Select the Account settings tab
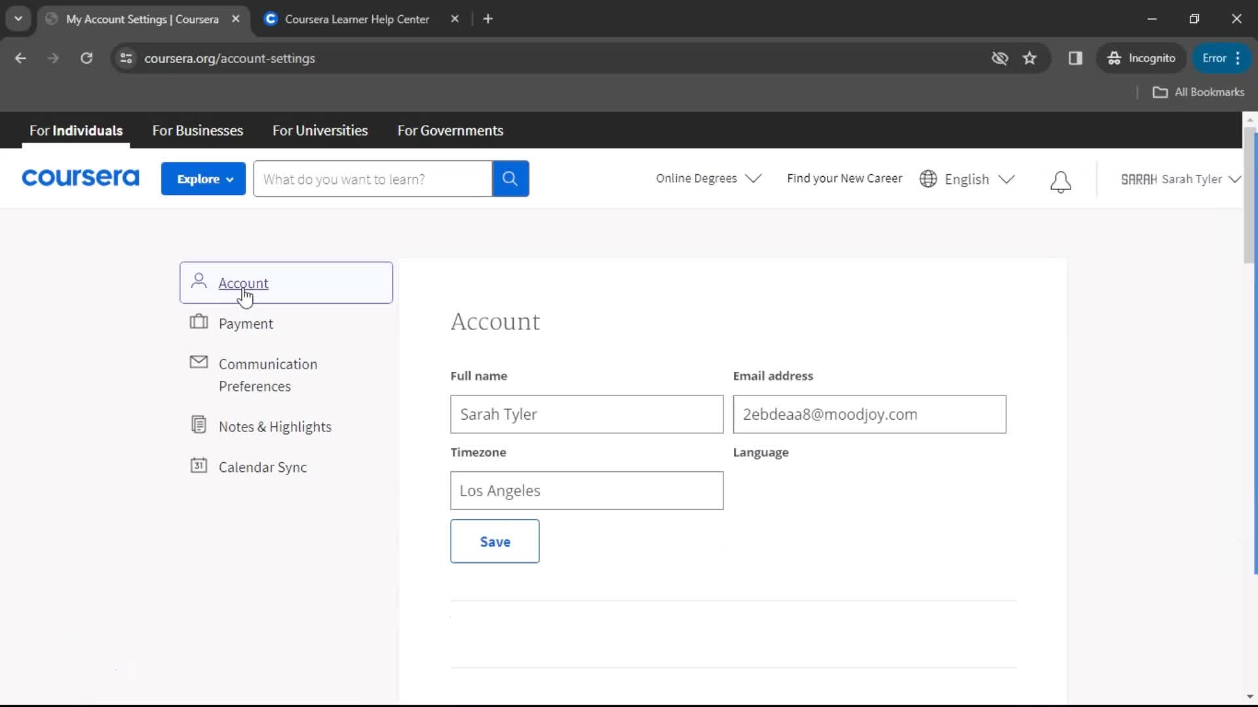The height and width of the screenshot is (707, 1258). [x=244, y=283]
